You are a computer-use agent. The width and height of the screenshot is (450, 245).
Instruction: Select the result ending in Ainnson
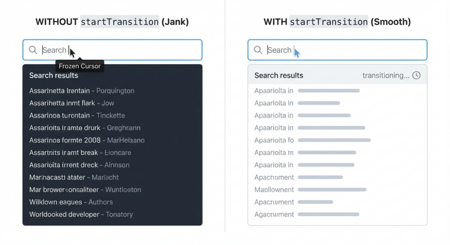(x=79, y=165)
